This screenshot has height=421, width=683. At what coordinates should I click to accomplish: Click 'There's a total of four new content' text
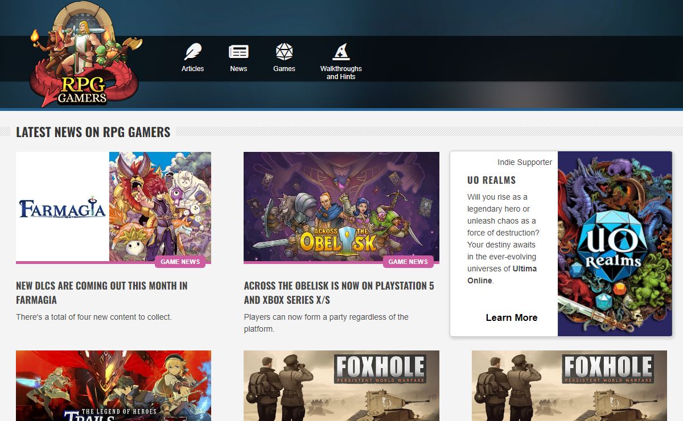pos(94,317)
